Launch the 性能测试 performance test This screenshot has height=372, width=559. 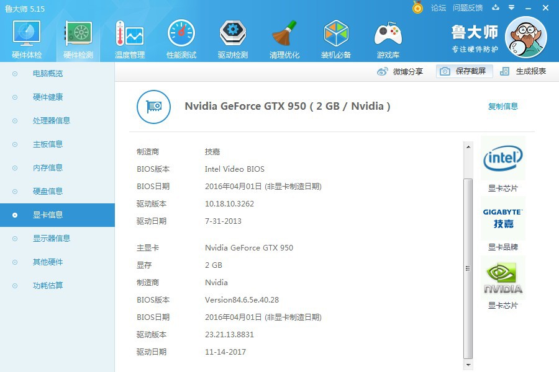tap(181, 33)
